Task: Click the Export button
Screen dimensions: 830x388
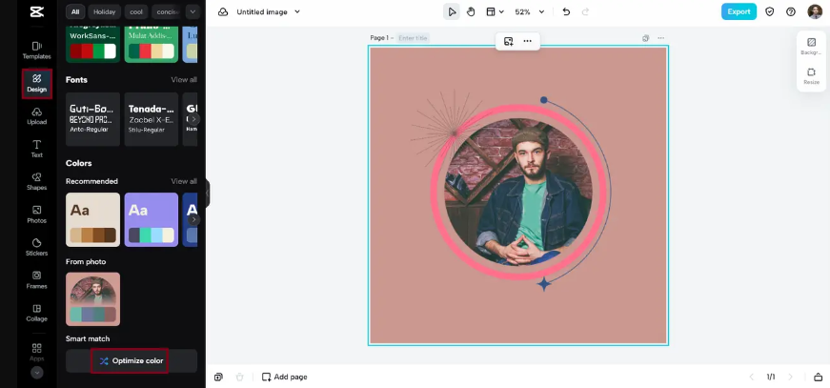Action: tap(739, 11)
